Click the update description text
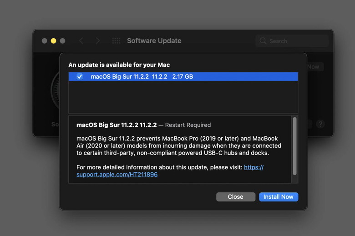This screenshot has height=236, width=355. (177, 146)
